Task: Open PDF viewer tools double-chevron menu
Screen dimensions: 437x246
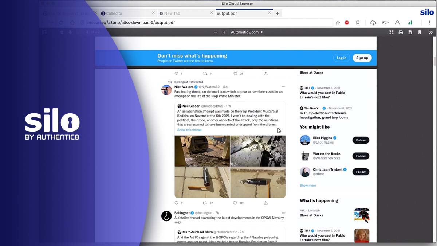Action: (431, 32)
